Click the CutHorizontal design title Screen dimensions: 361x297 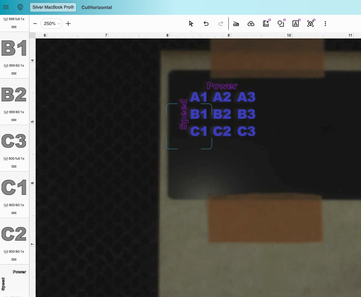tap(97, 7)
